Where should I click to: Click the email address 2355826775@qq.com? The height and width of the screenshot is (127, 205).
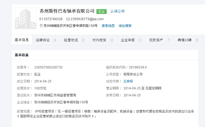tap(87, 19)
